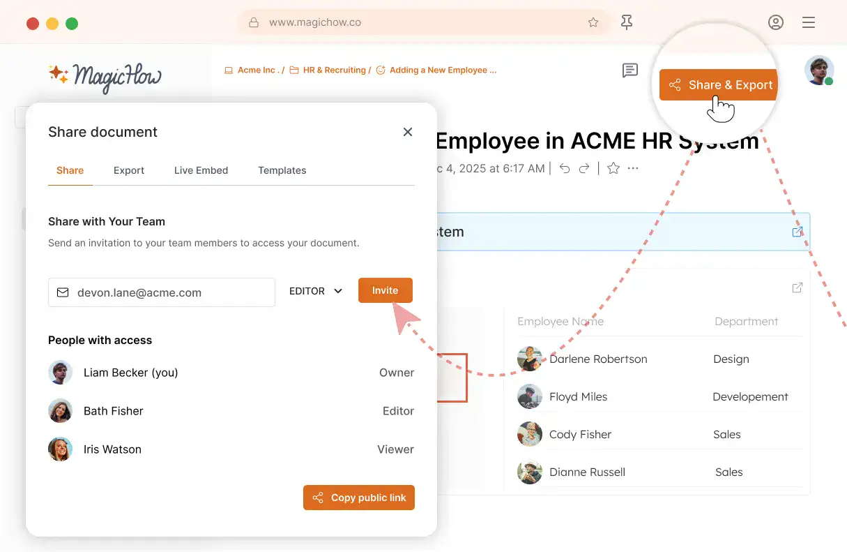Click the Share & Export button

719,85
